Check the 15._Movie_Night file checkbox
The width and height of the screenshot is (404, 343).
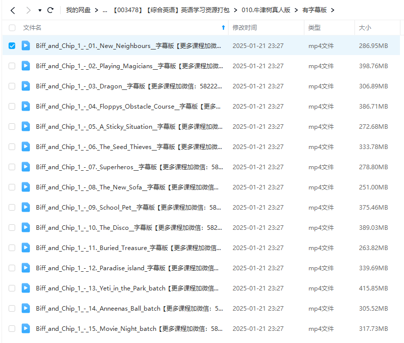[12, 328]
